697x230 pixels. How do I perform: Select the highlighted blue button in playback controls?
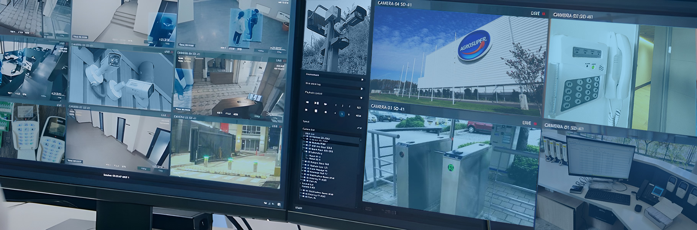(342, 114)
